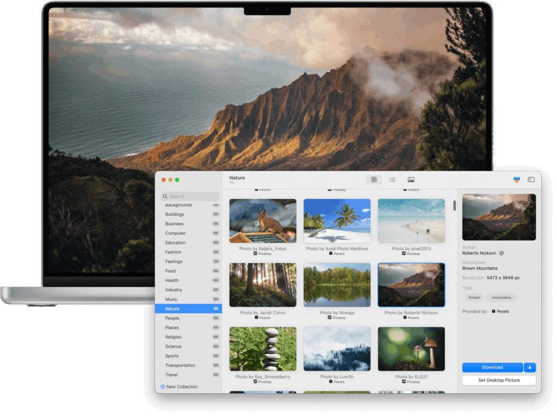
Task: Click the plus icon for New Collection
Action: coord(163,387)
